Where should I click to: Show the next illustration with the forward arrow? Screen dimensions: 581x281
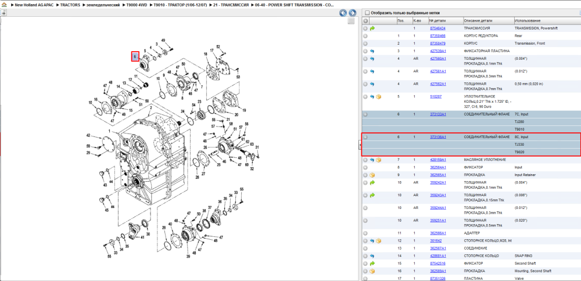point(353,13)
